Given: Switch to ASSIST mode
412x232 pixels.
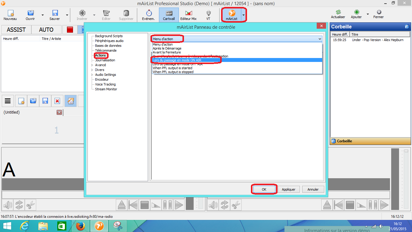Looking at the screenshot, I should pyautogui.click(x=16, y=30).
